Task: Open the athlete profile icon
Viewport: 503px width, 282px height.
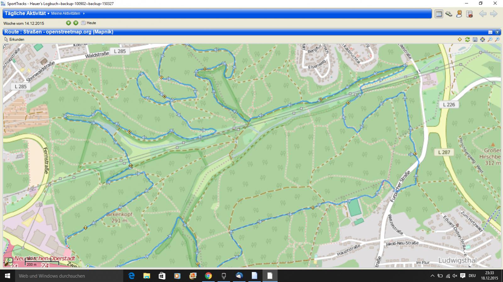Action: tap(459, 14)
